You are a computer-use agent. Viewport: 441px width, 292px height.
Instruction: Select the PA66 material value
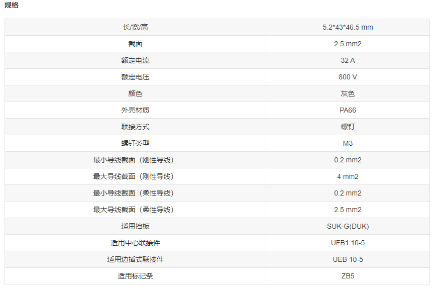pyautogui.click(x=348, y=110)
